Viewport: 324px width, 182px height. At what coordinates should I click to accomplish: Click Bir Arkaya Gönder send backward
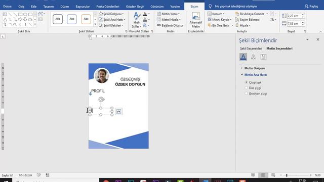(x=250, y=14)
